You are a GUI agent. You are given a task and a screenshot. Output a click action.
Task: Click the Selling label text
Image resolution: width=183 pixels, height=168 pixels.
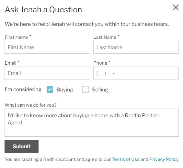[x=100, y=89]
